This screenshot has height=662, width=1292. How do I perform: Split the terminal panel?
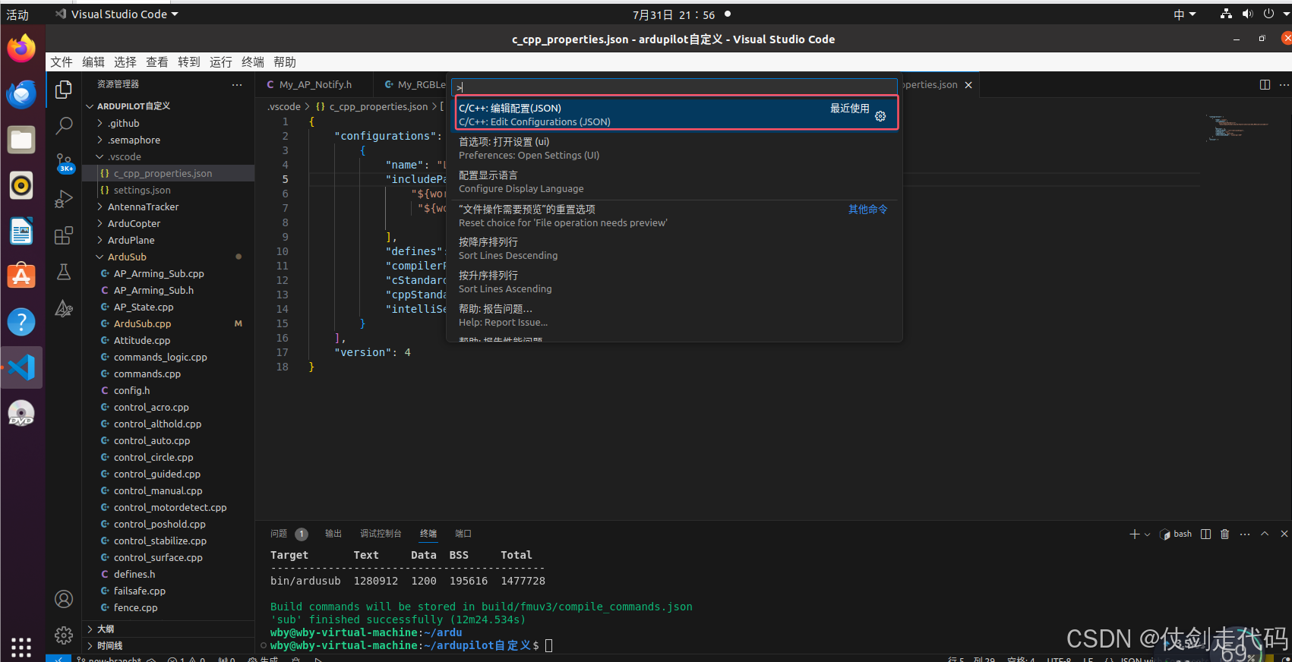1205,534
